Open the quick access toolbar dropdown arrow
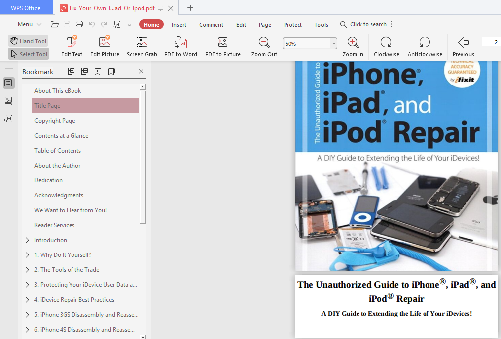The height and width of the screenshot is (339, 501). (x=130, y=24)
